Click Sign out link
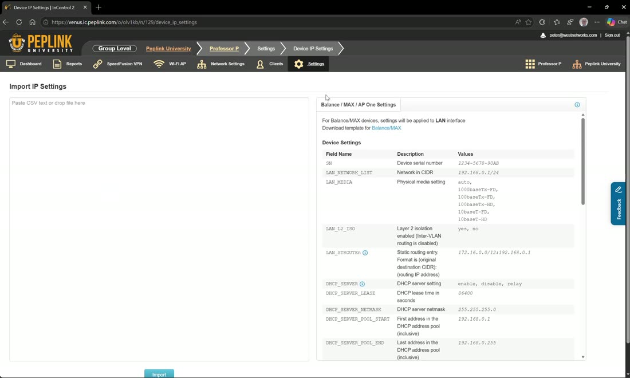This screenshot has width=630, height=378. point(612,35)
